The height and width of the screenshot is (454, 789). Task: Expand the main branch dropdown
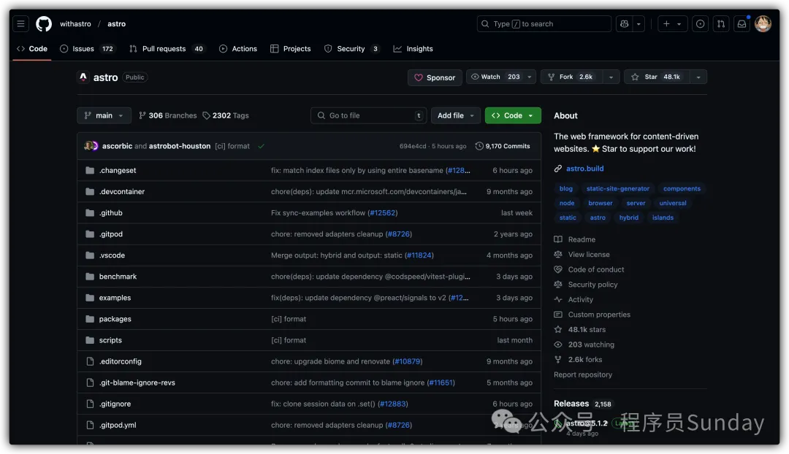point(104,115)
